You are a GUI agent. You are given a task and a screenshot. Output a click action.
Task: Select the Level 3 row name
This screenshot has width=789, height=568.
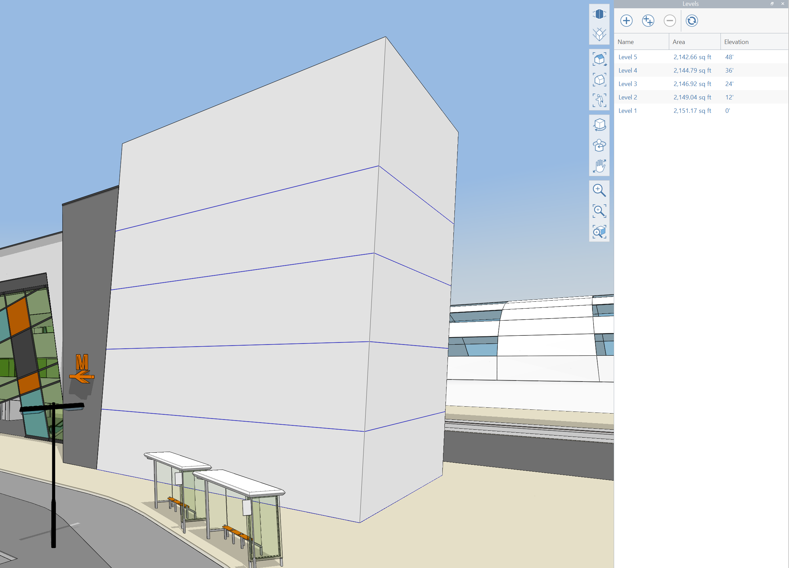(x=628, y=84)
